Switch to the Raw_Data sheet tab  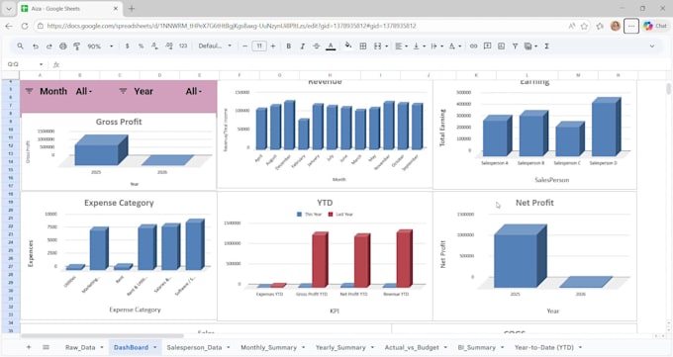point(80,347)
